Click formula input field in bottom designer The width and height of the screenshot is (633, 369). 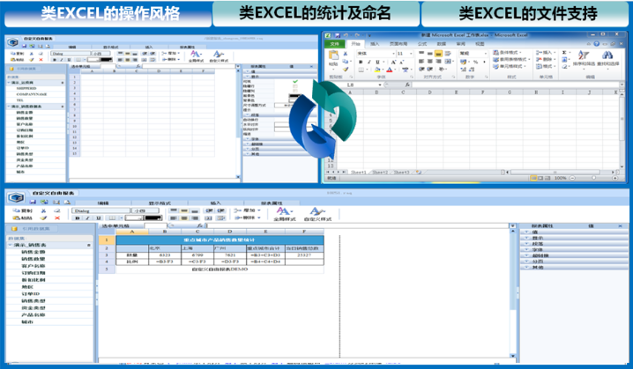357,225
